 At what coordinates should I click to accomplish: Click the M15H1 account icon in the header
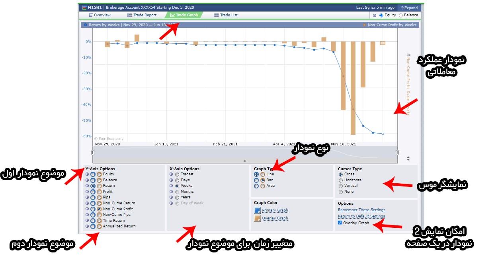point(84,8)
